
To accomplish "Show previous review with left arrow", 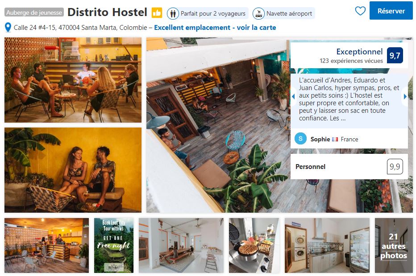I will 293,96.
